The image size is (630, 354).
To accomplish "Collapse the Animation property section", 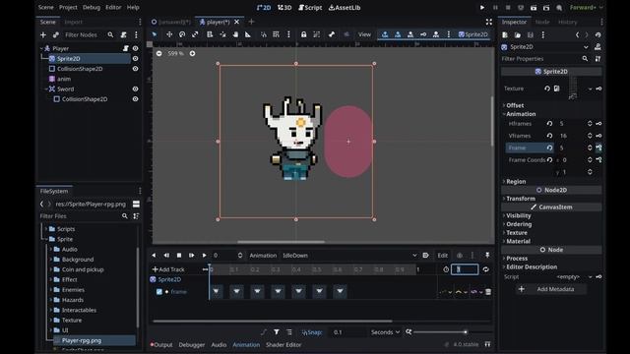I will (521, 114).
